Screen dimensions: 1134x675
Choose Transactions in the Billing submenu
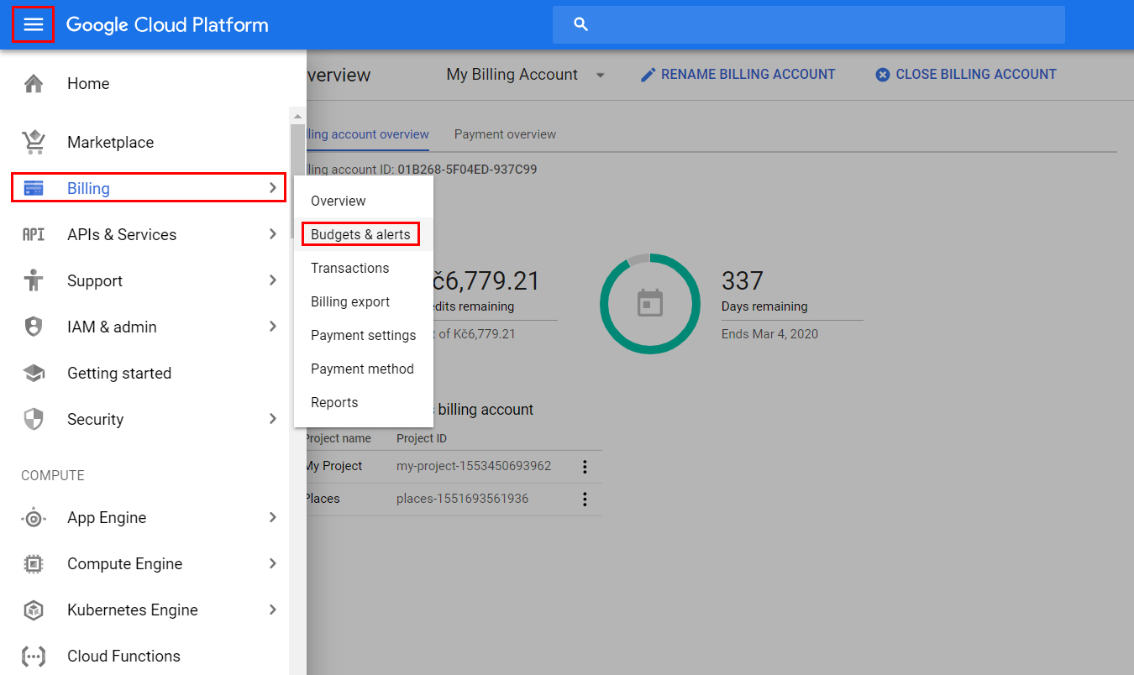tap(350, 268)
